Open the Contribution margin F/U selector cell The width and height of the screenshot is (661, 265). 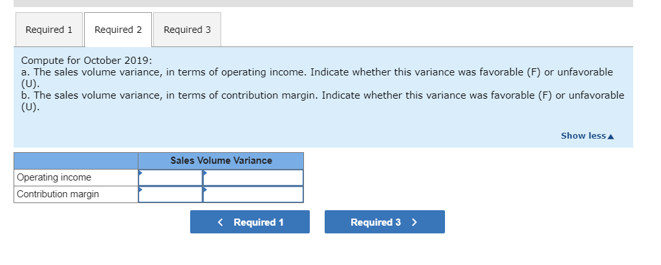[x=253, y=195]
